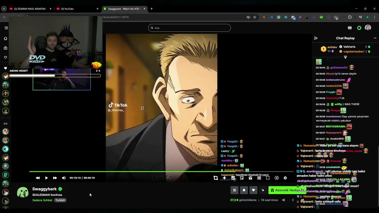
Task: Open the stream stats bar-chart icon
Action: 233,178
